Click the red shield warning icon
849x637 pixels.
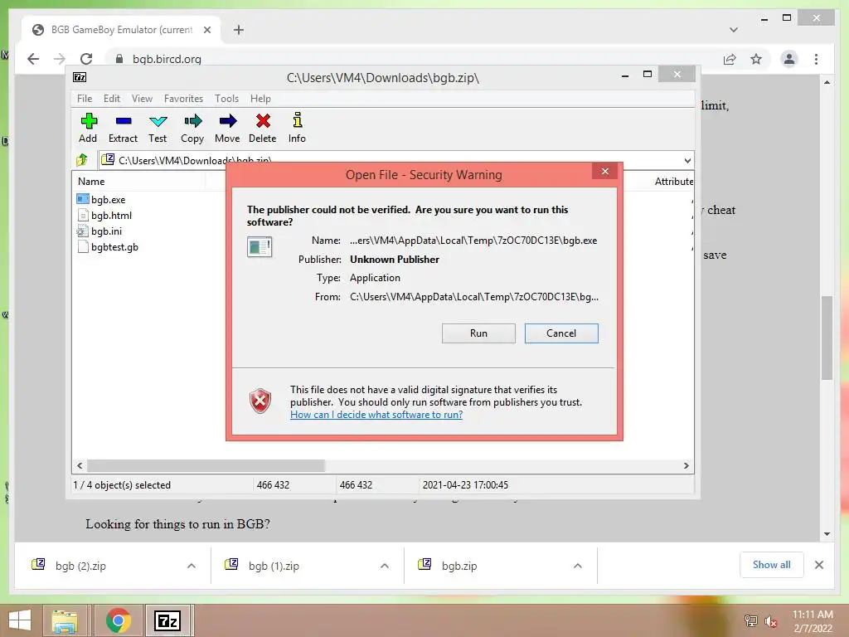[x=260, y=401]
